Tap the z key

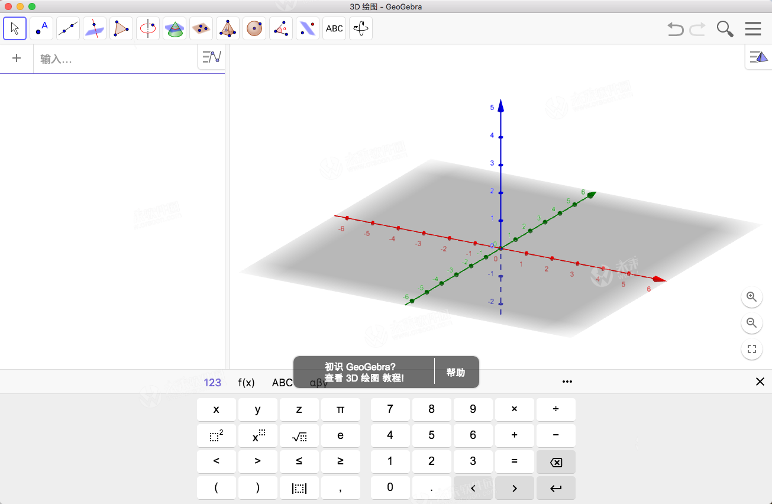click(299, 409)
